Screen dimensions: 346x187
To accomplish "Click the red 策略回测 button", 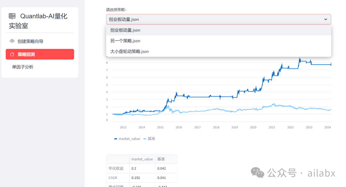I will [x=40, y=54].
